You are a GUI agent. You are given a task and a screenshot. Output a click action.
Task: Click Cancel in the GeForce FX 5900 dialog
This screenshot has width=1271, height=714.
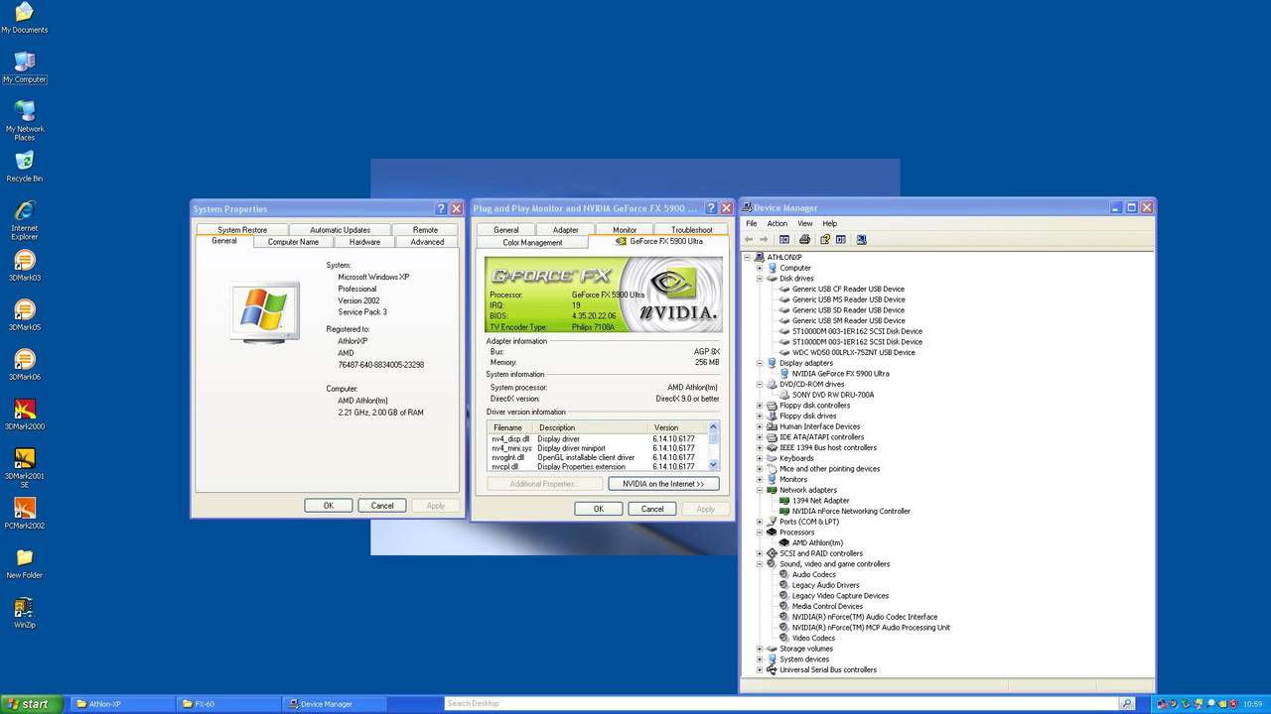point(652,509)
